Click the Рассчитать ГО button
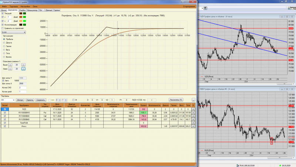Image resolution: width=296 pixels, height=167 pixels. click(176, 100)
